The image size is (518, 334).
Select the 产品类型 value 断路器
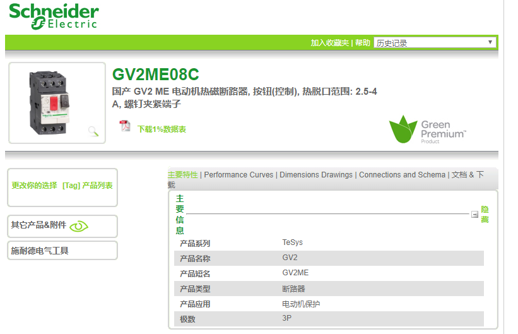point(293,289)
